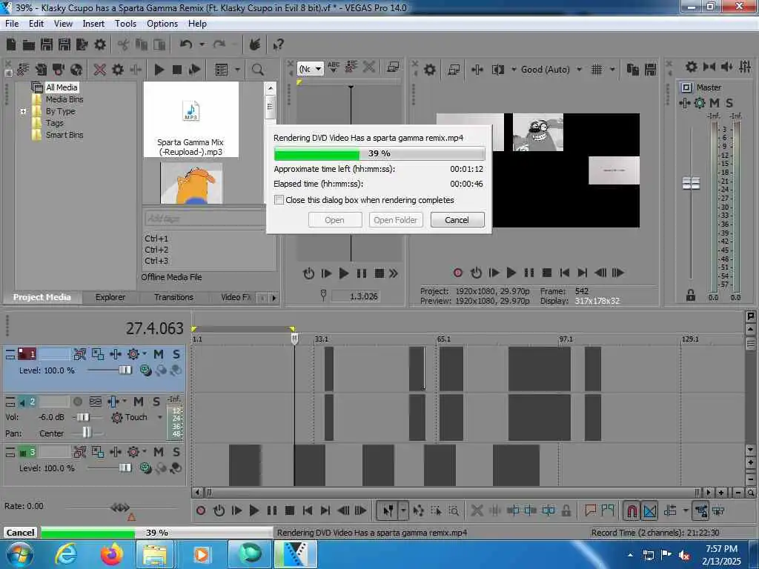Image resolution: width=759 pixels, height=569 pixels.
Task: Open project Properties gear in main toolbar
Action: (100, 45)
